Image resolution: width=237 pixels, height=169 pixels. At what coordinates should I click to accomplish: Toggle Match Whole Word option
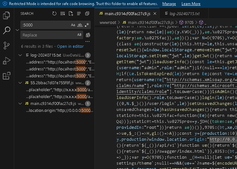coord(80,25)
